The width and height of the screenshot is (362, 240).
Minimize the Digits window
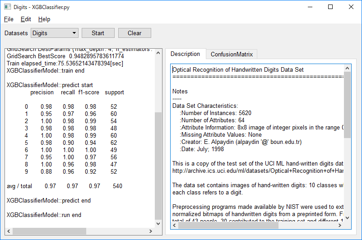310,7
